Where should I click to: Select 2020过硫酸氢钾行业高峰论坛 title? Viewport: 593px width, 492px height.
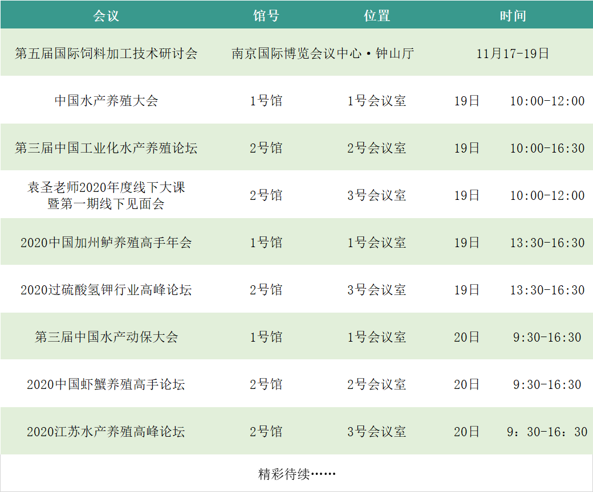(106, 290)
